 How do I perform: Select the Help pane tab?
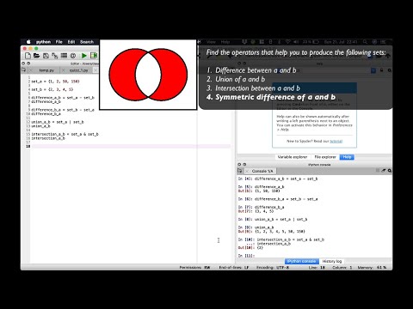347,157
